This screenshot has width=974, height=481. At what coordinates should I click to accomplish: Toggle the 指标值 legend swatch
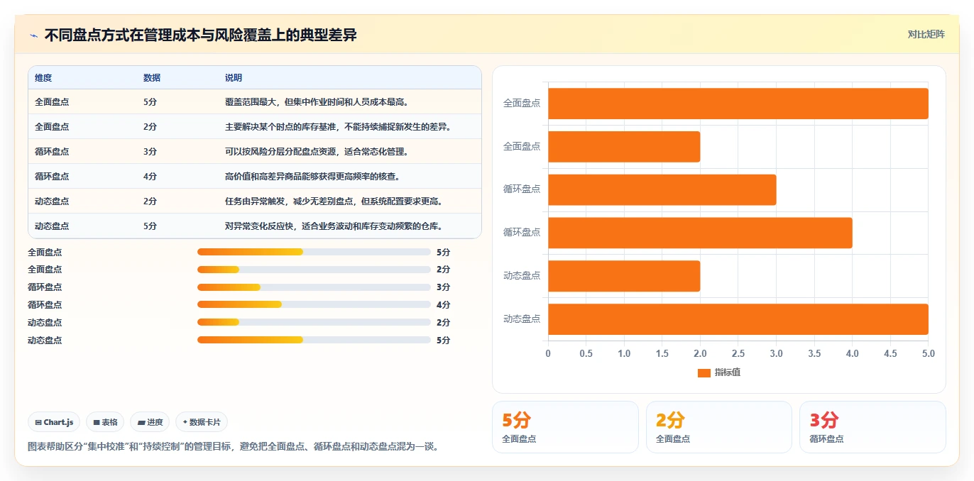click(x=704, y=372)
